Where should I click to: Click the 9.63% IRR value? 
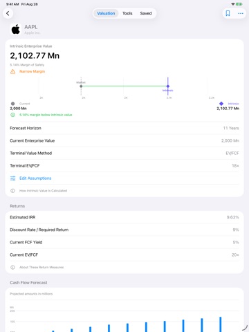point(232,217)
